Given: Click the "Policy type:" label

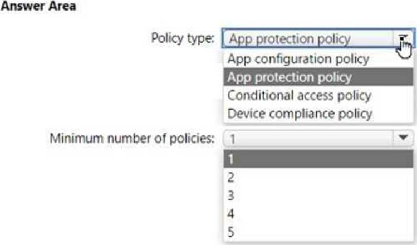Looking at the screenshot, I should [182, 38].
